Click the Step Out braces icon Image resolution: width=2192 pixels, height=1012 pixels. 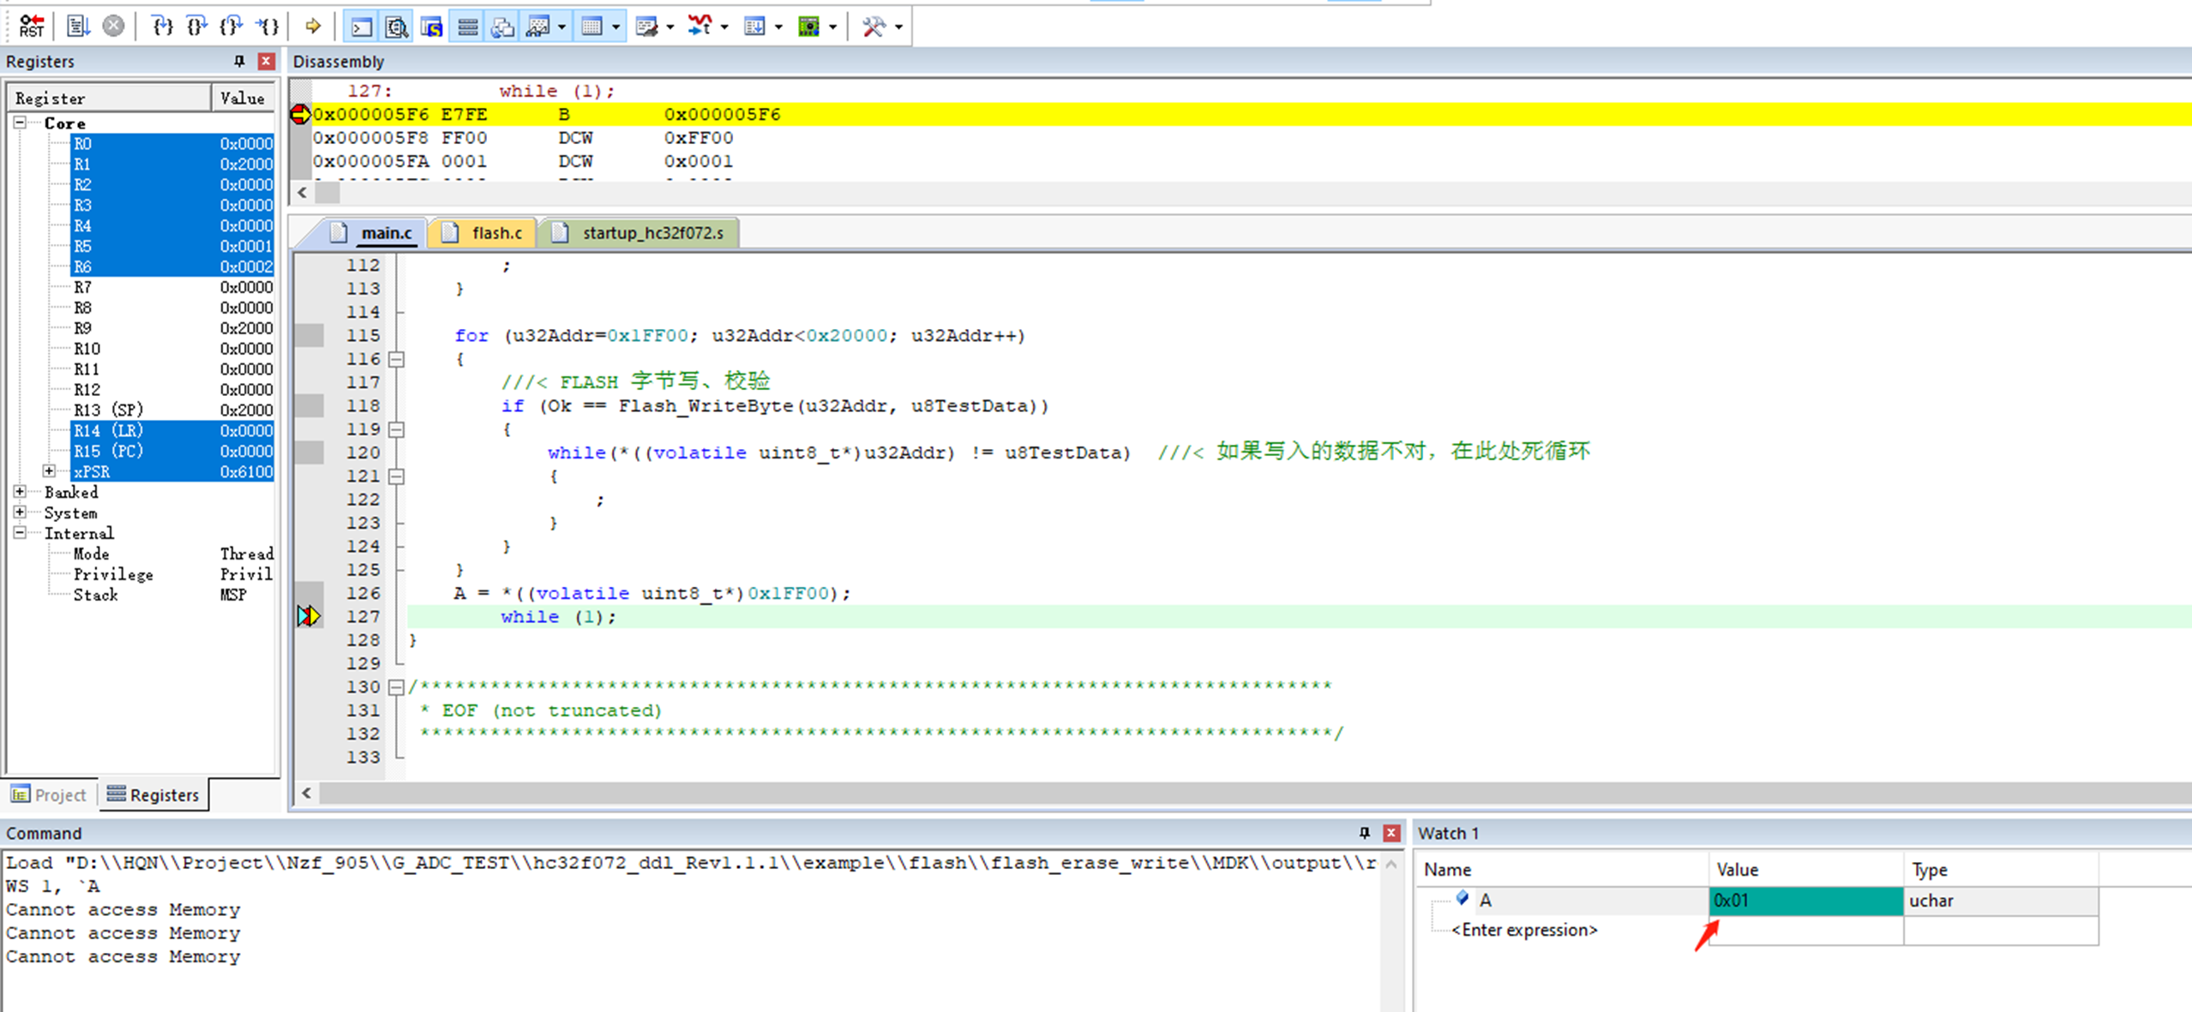pyautogui.click(x=231, y=26)
